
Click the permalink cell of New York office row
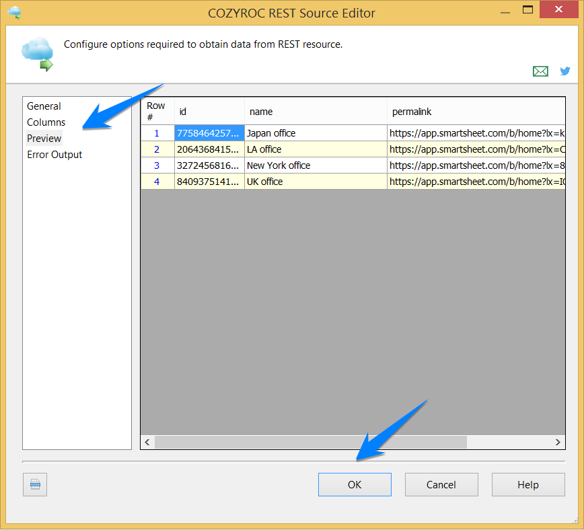[x=476, y=165]
